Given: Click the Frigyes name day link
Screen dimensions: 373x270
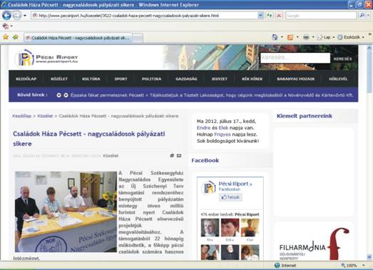Looking at the screenshot, I should [223, 134].
